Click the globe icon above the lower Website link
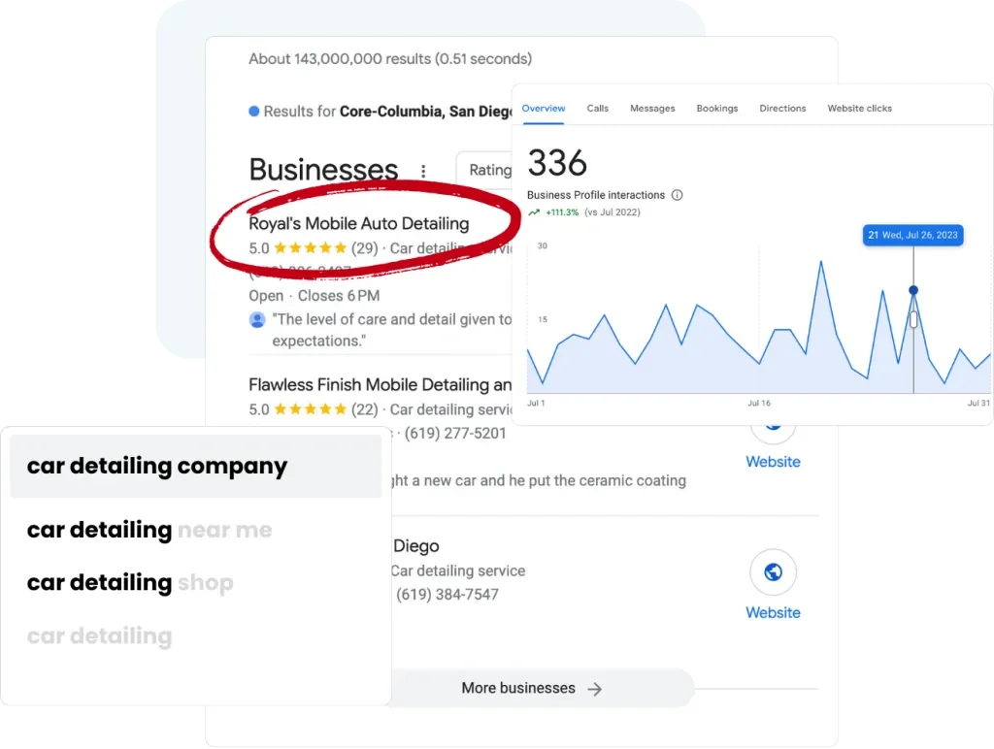 (773, 572)
